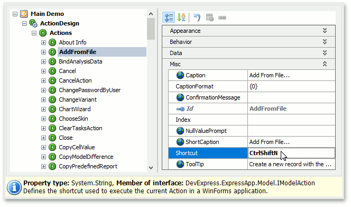Click the ChooseSkin action icon
The image size is (351, 207).
point(52,119)
